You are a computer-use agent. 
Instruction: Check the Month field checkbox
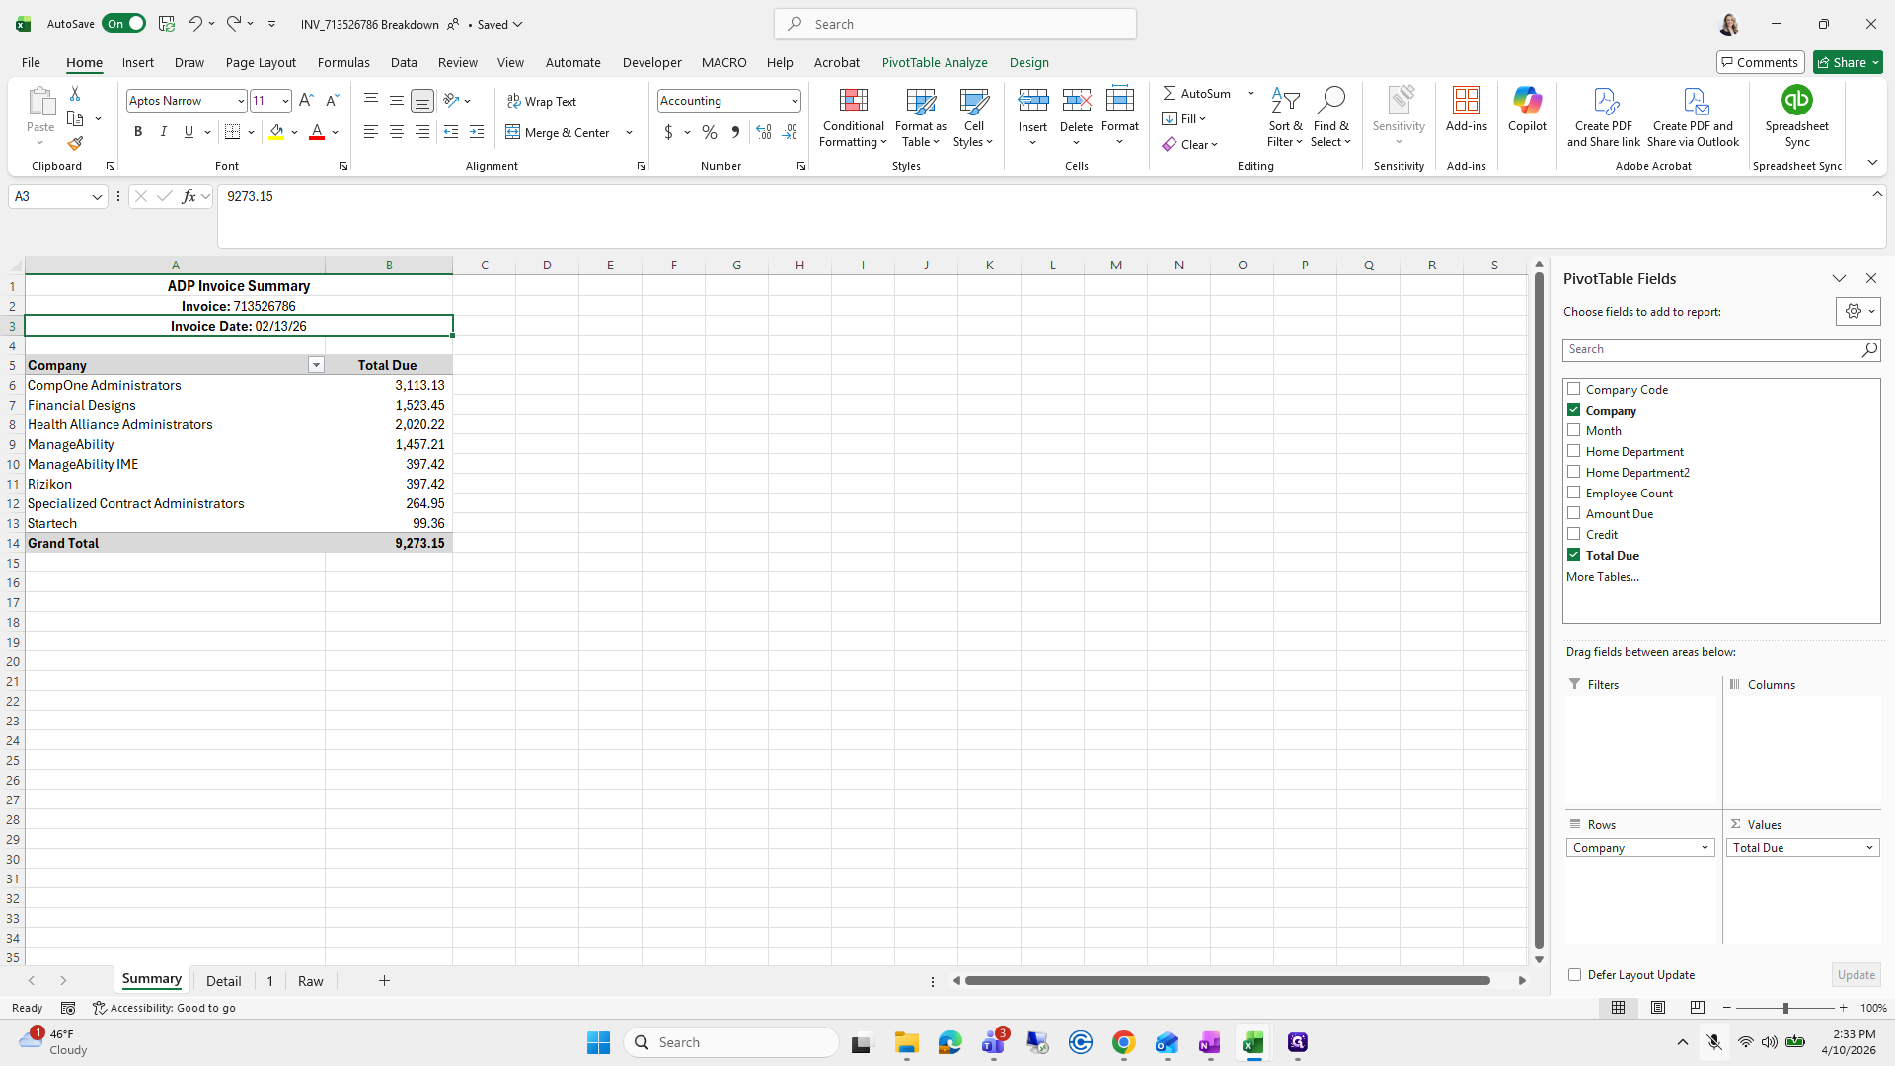tap(1574, 430)
